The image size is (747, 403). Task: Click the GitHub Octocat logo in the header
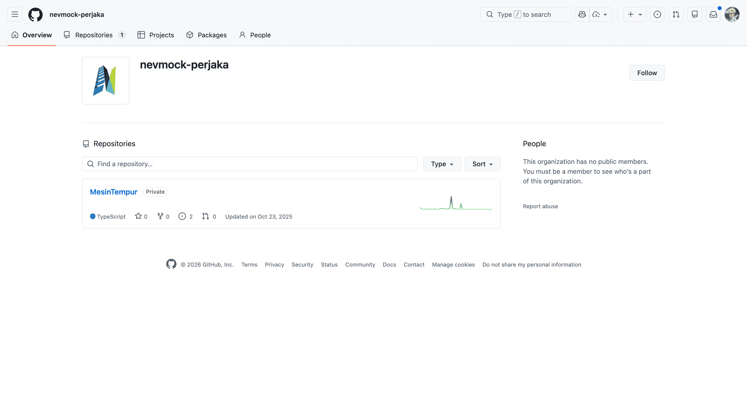click(35, 15)
